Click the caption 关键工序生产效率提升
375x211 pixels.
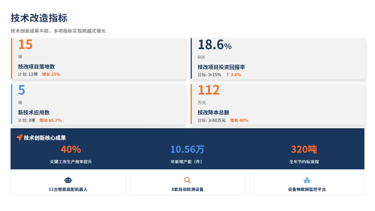click(71, 162)
